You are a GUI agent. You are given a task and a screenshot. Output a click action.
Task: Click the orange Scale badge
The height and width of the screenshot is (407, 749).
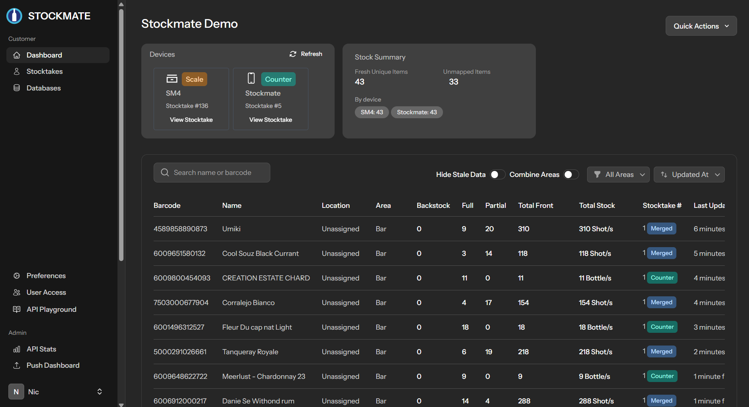pyautogui.click(x=194, y=79)
